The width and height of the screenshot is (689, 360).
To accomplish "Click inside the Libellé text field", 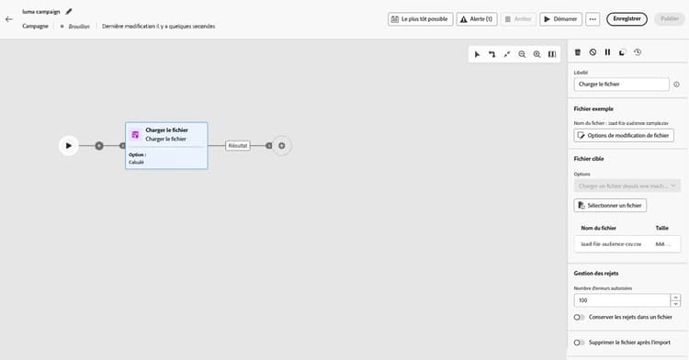I will click(x=621, y=84).
